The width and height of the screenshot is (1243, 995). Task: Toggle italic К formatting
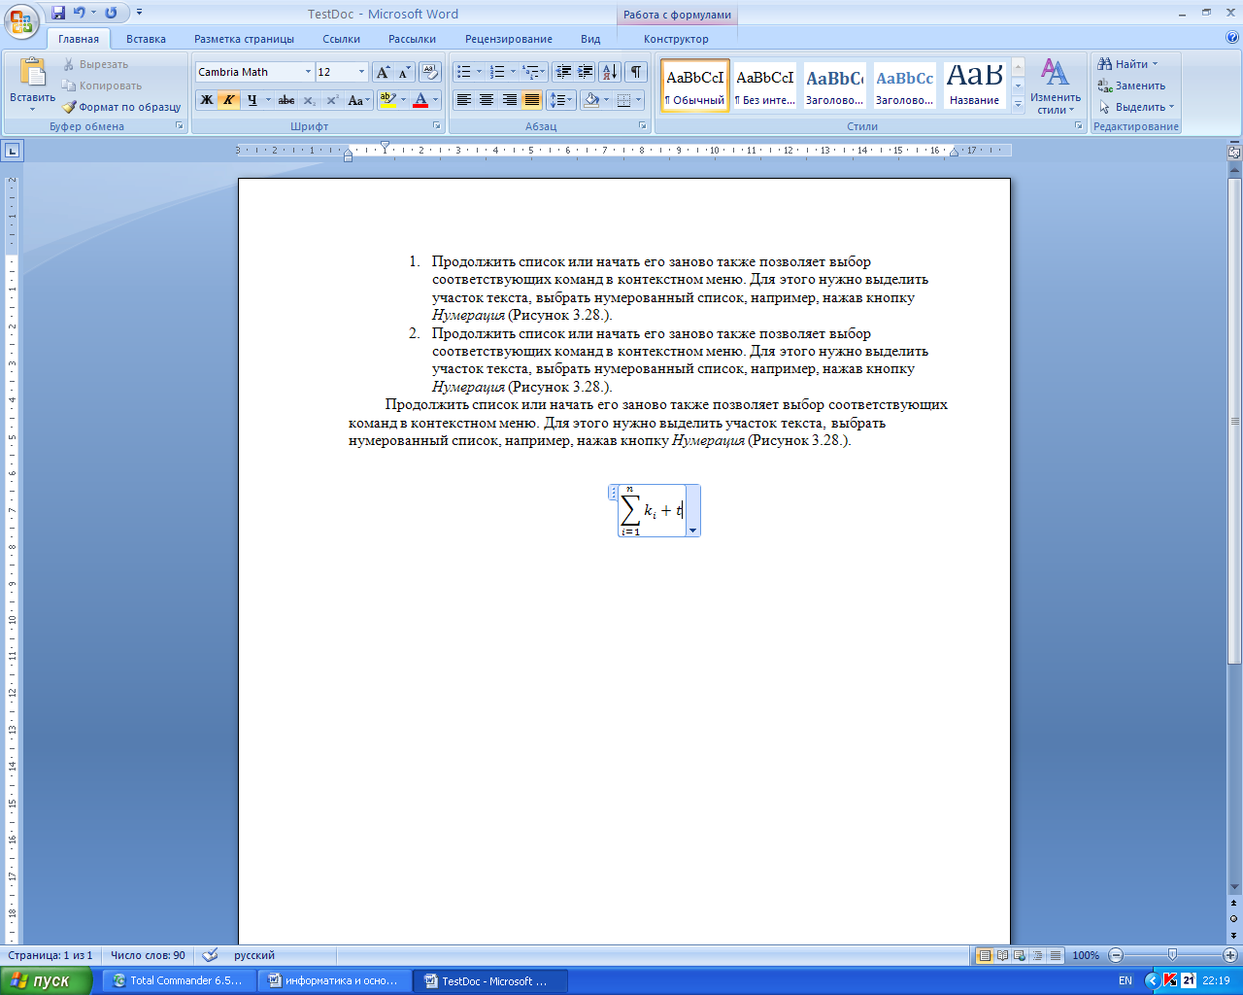point(229,100)
